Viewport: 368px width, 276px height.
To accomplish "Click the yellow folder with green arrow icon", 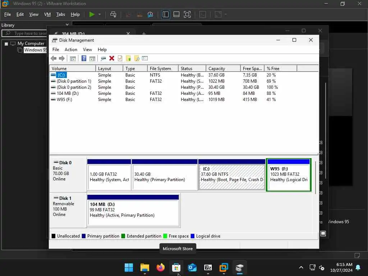I will click(x=128, y=58).
